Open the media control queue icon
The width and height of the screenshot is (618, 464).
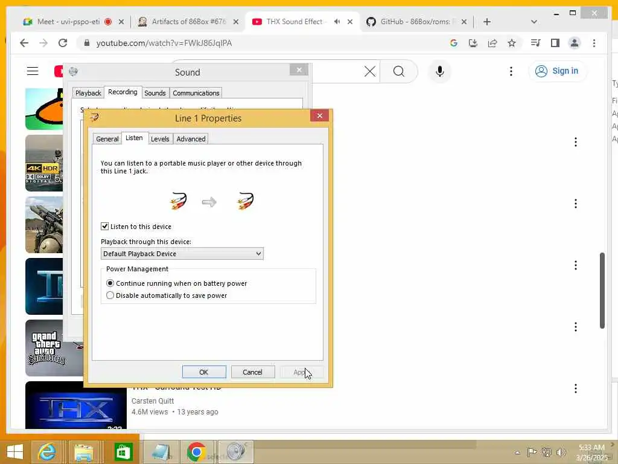pos(536,43)
